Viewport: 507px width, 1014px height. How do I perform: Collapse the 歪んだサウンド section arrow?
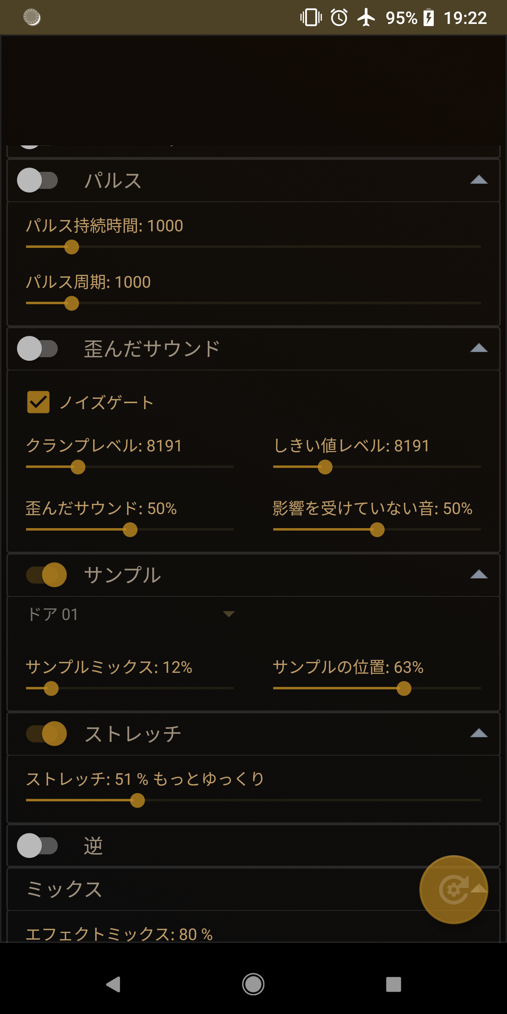coord(479,348)
